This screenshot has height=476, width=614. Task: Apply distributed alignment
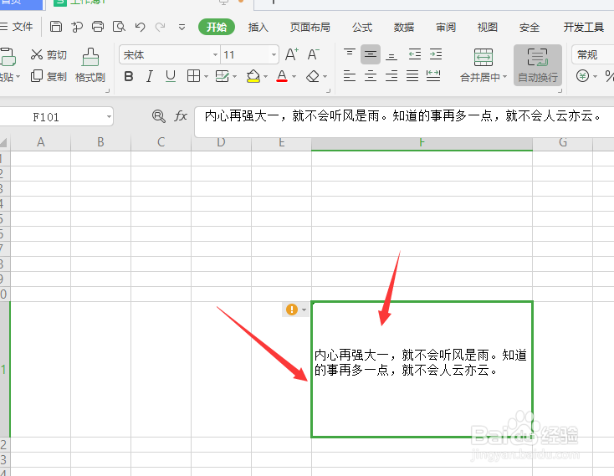point(433,76)
